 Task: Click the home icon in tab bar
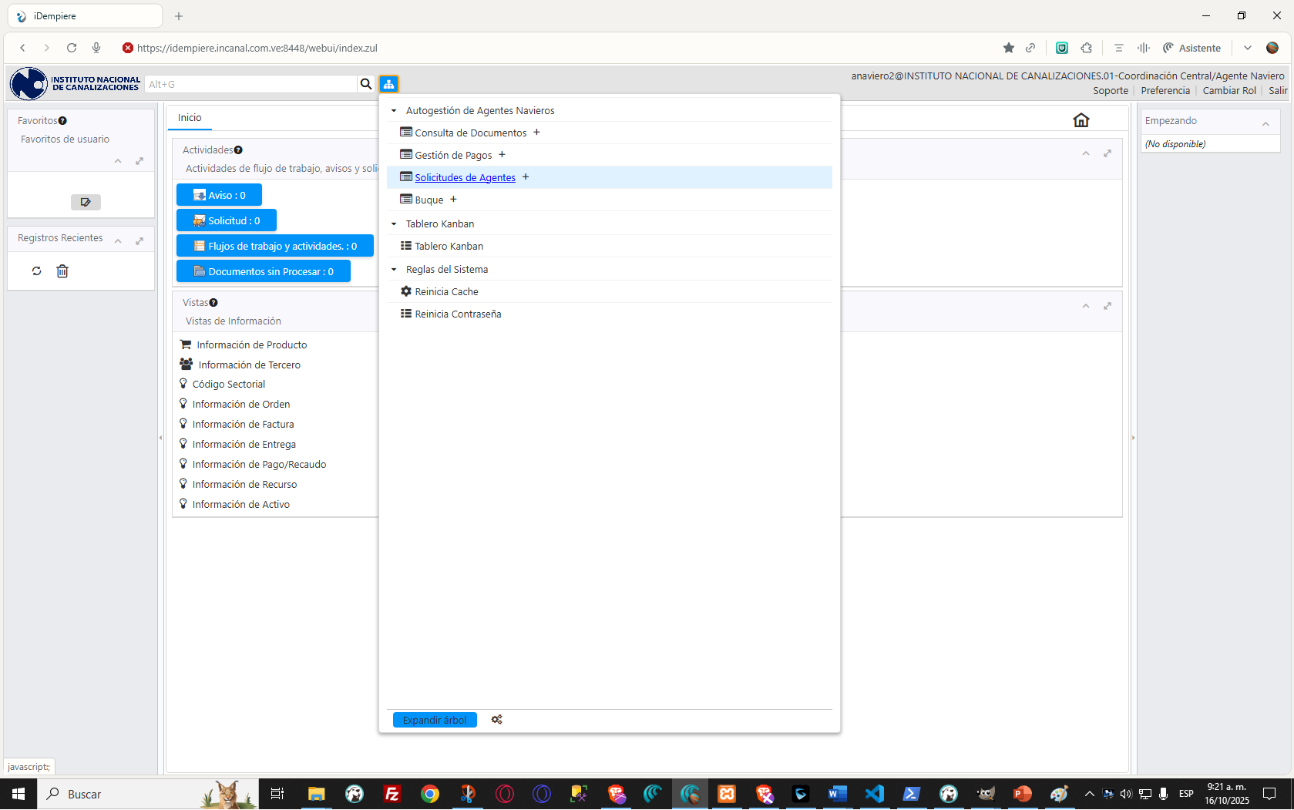1081,120
